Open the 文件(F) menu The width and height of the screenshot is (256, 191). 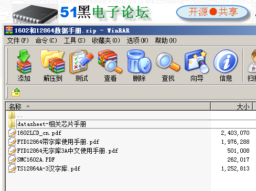(18, 40)
